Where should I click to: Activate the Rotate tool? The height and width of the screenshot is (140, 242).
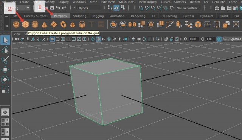[x=5, y=80]
